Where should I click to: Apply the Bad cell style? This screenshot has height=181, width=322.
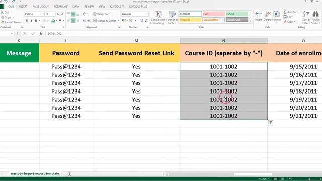(213, 14)
